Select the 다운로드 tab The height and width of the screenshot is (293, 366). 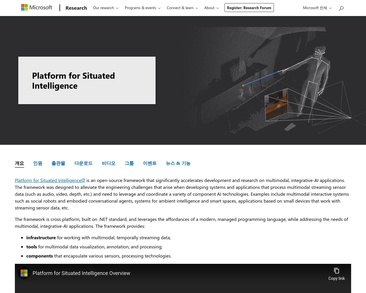(x=83, y=163)
